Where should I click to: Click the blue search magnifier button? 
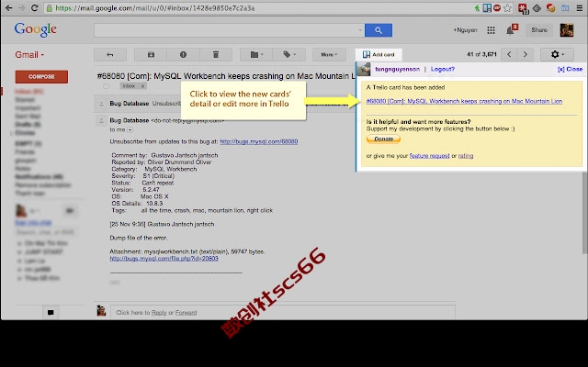(x=379, y=30)
